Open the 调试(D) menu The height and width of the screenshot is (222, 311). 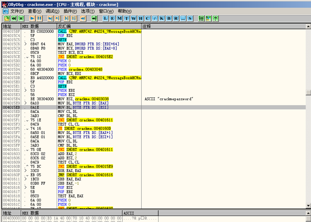point(52,11)
